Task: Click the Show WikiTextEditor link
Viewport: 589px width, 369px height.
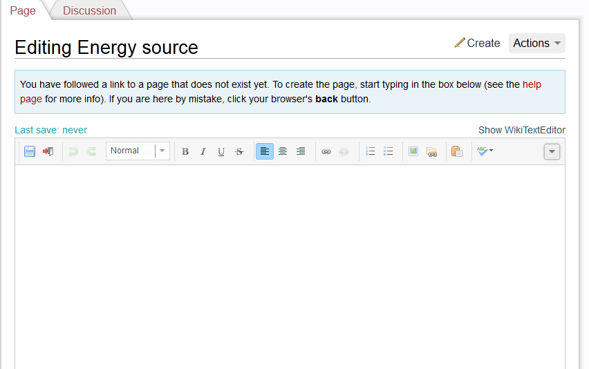Action: coord(521,130)
